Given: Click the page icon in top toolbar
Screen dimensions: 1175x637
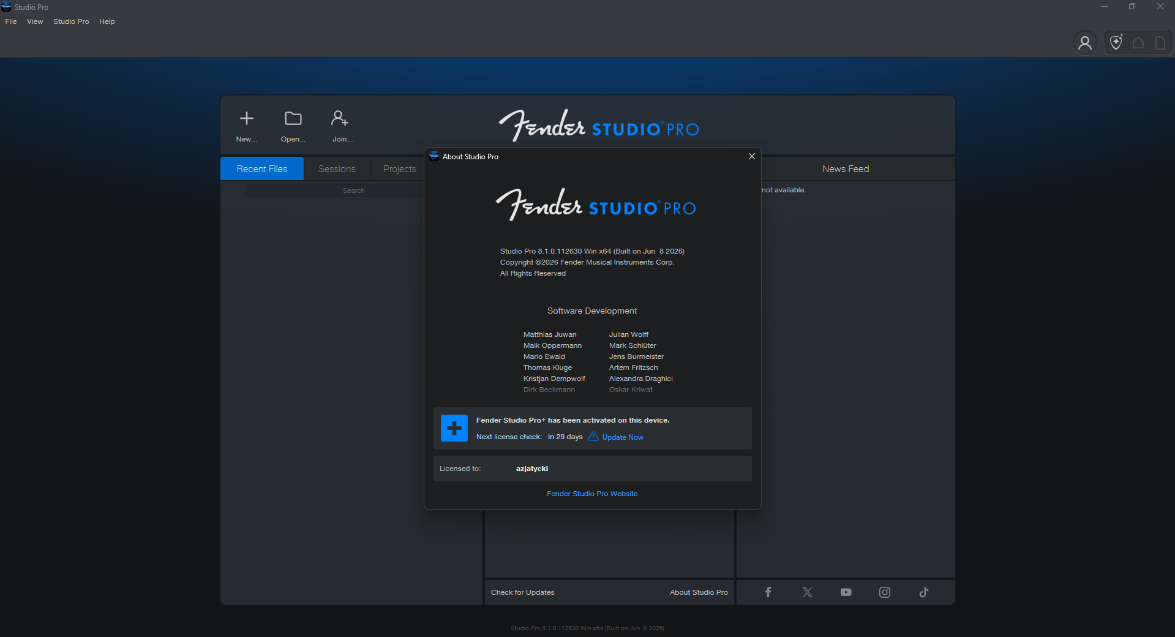Looking at the screenshot, I should pyautogui.click(x=1160, y=43).
